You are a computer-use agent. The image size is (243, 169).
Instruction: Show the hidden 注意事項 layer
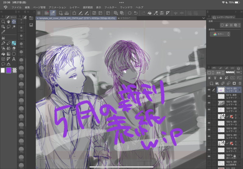(x=209, y=163)
